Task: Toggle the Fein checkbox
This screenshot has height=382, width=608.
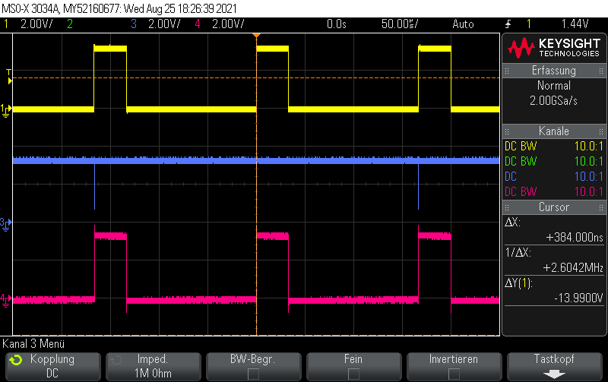Action: pyautogui.click(x=353, y=374)
